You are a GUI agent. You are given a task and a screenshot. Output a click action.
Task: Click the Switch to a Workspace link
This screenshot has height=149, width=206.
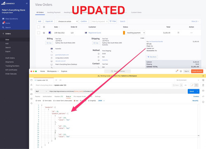129,76
